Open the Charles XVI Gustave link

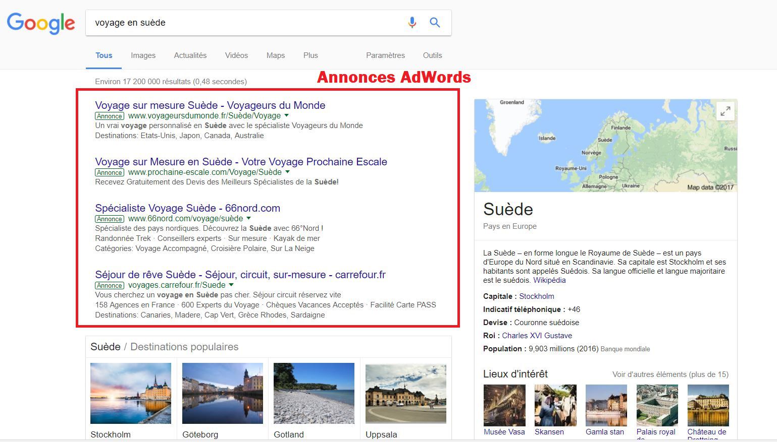[x=537, y=336]
